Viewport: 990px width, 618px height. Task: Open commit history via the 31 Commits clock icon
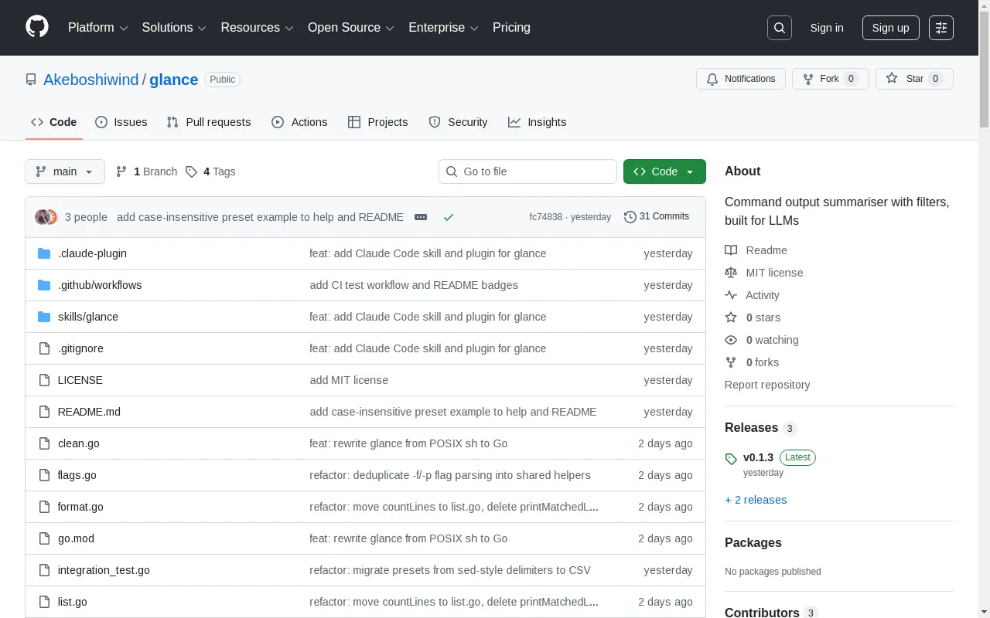point(630,217)
